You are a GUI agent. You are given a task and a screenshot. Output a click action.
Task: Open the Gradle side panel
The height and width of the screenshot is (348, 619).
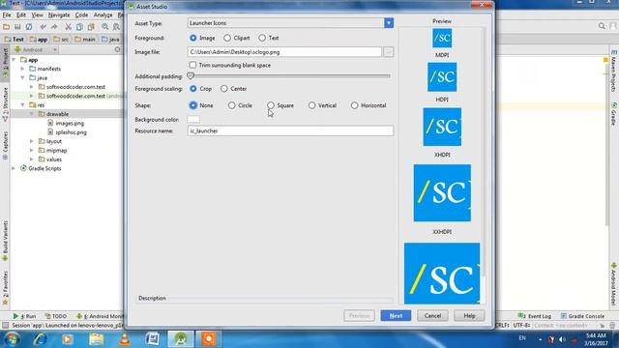614,114
